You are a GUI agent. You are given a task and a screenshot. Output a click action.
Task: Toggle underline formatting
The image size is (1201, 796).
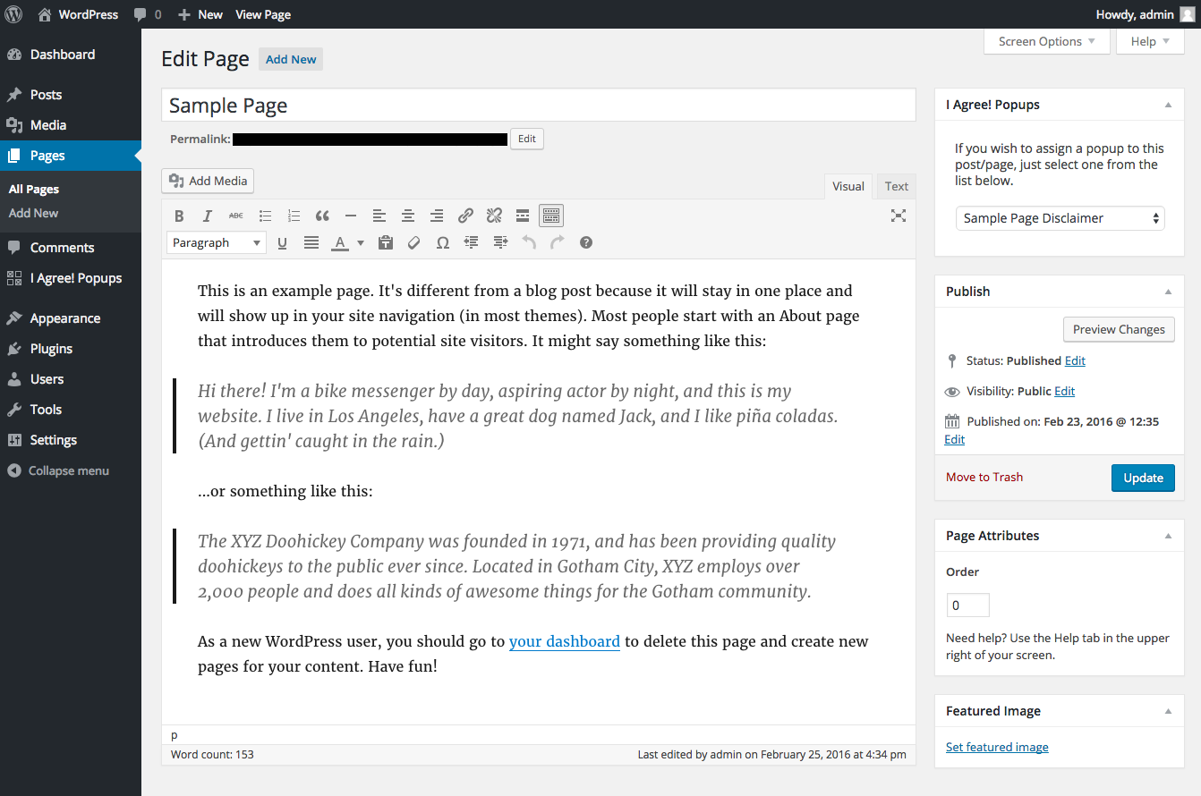pyautogui.click(x=282, y=241)
